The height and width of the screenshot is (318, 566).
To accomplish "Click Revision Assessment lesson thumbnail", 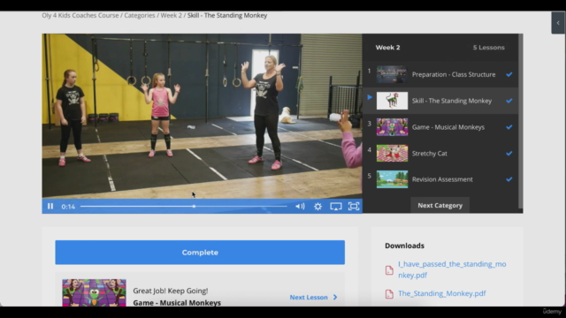I will coord(392,179).
